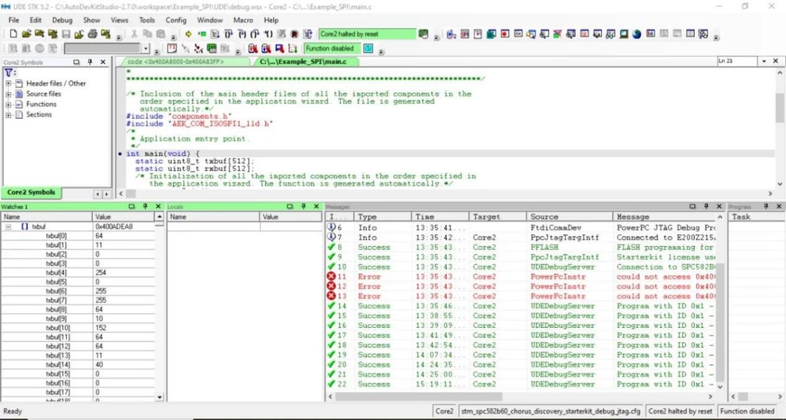786x420 pixels.
Task: Click the Cut scissors icon
Action: pos(135,34)
